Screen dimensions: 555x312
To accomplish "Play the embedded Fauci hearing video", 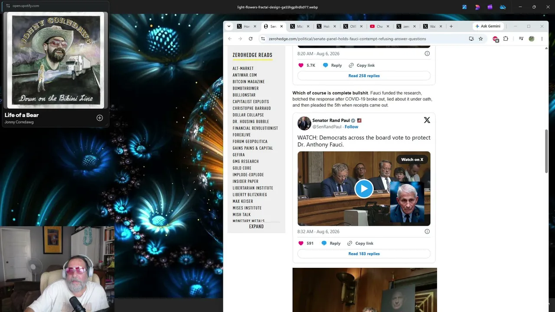I will point(364,188).
